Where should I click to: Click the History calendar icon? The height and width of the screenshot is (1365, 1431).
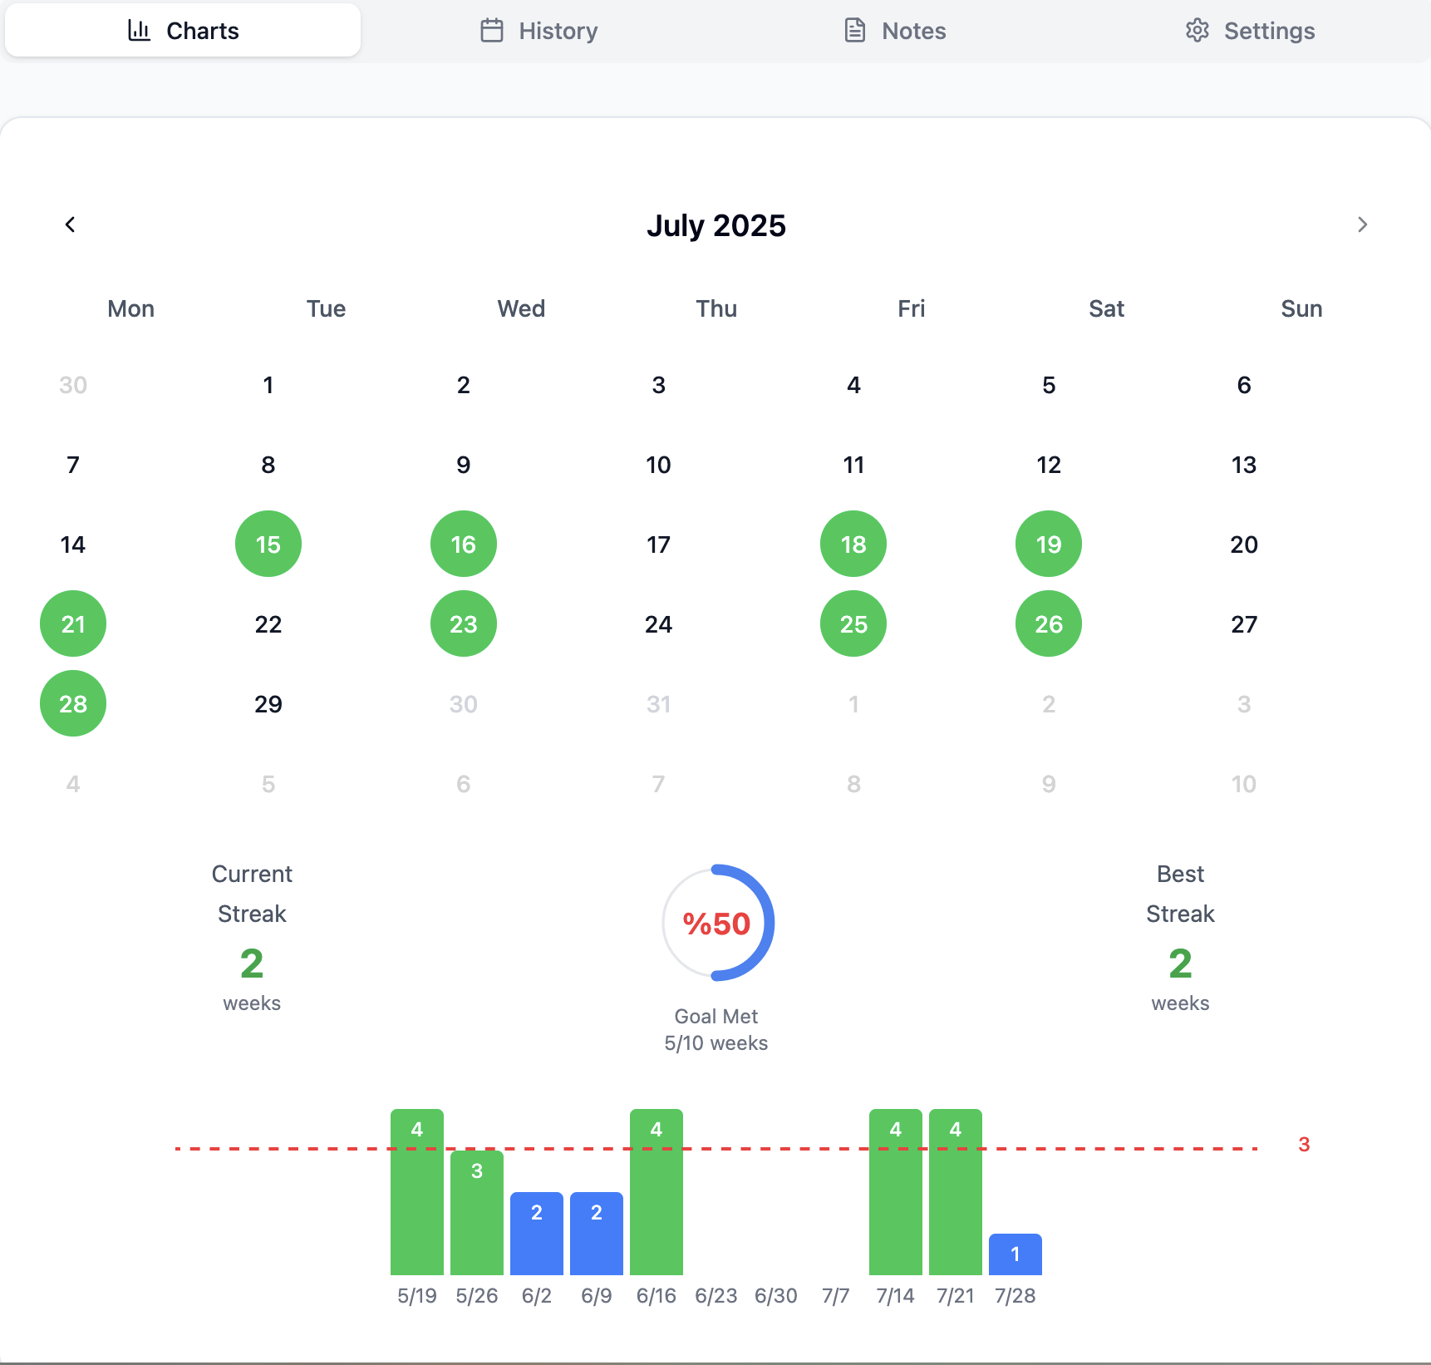tap(492, 30)
